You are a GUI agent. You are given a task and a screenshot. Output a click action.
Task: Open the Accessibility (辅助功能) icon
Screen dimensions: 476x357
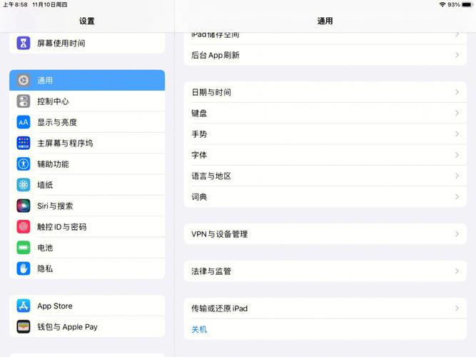[x=24, y=164]
